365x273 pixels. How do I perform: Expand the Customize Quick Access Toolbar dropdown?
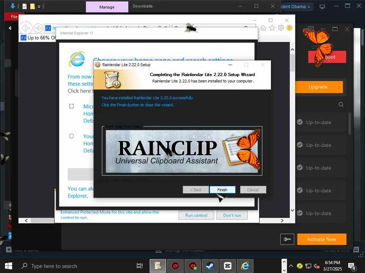click(x=39, y=7)
